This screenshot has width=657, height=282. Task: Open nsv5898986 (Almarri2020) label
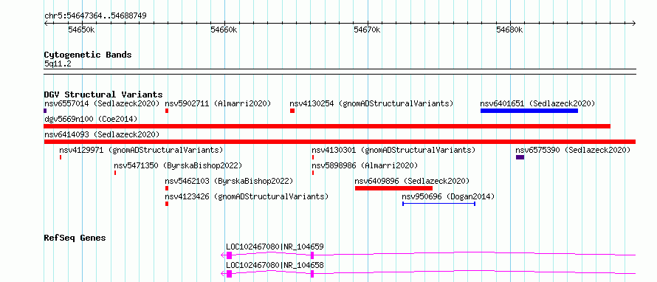pyautogui.click(x=365, y=165)
